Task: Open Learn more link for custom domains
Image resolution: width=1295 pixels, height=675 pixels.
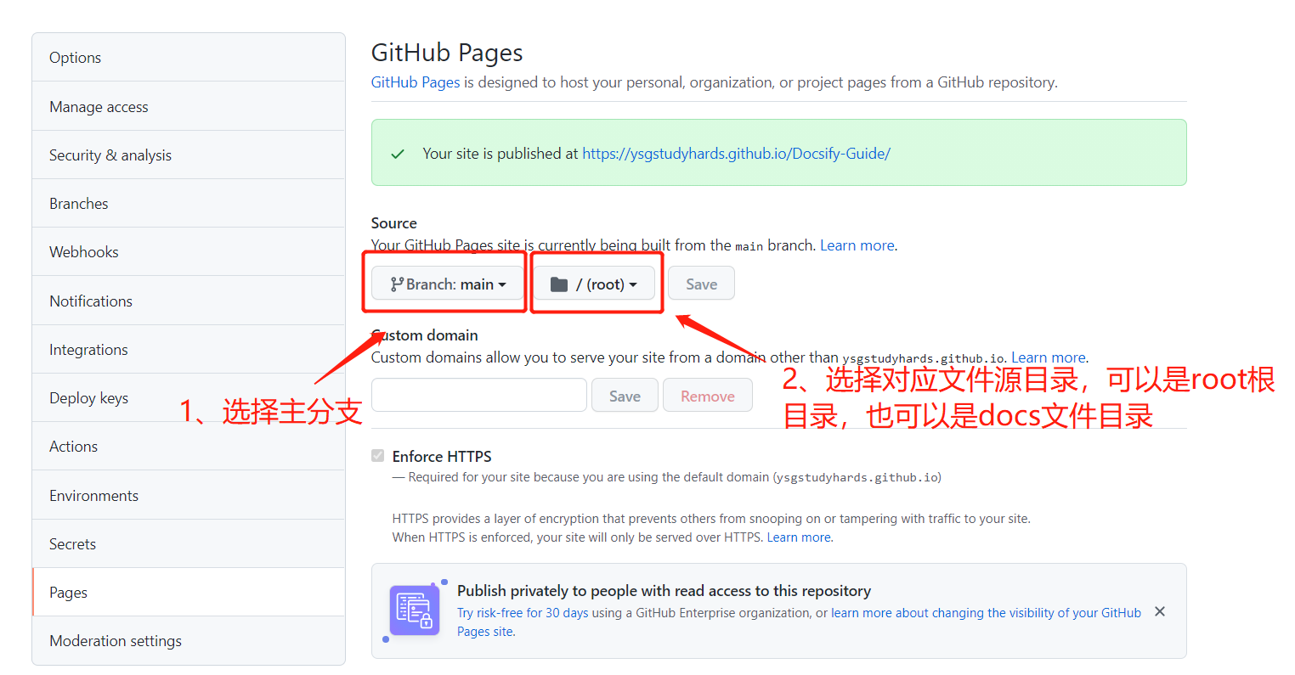Action: coord(1049,357)
